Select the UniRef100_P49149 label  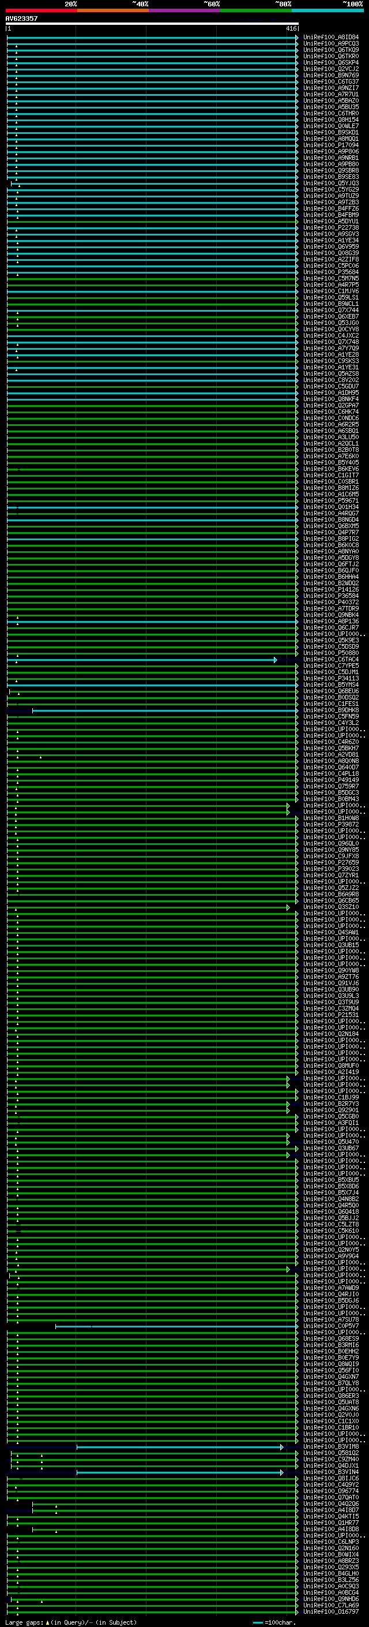click(331, 781)
